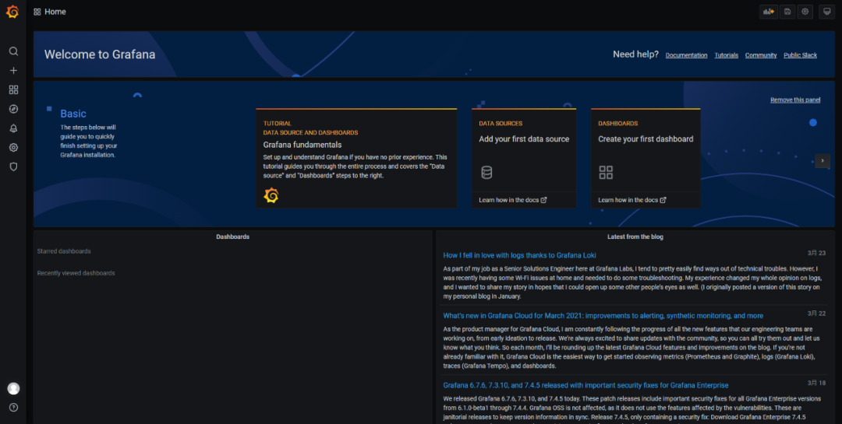Go to next setup steps arrow

pyautogui.click(x=823, y=160)
